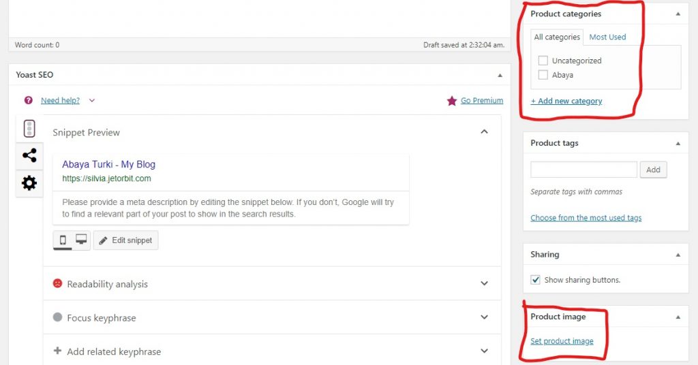Open Yoast advanced settings gear tab
This screenshot has height=365, width=698.
click(x=29, y=182)
